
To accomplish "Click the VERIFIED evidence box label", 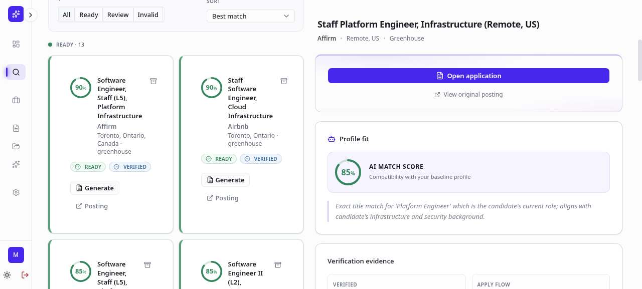I will click(x=345, y=284).
